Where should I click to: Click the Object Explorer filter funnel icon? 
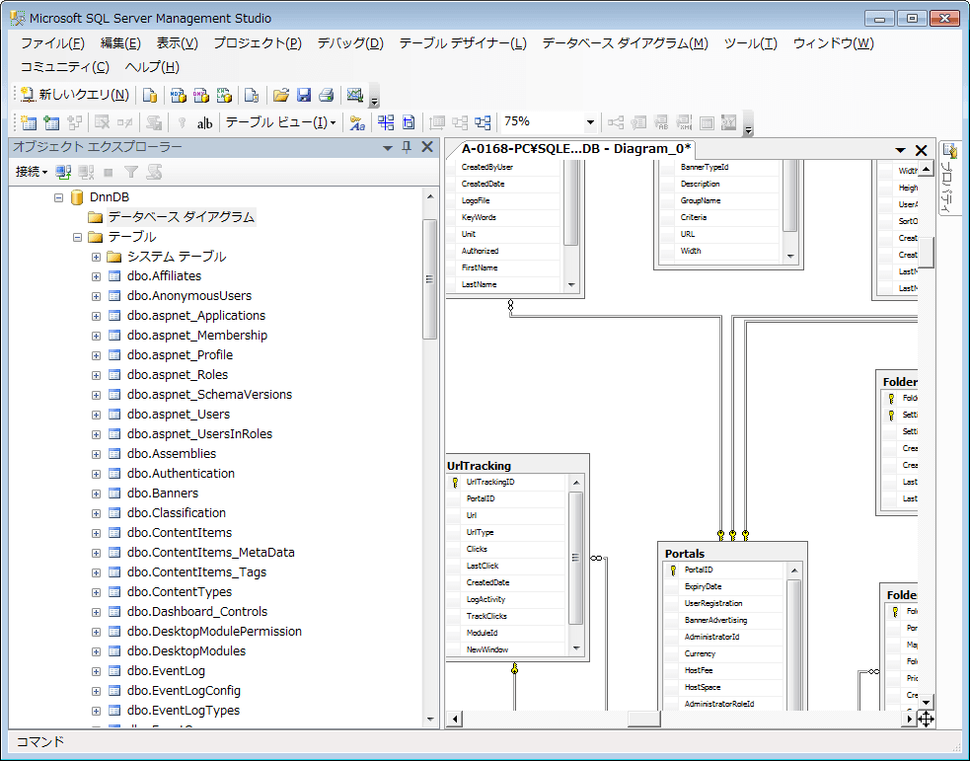131,172
